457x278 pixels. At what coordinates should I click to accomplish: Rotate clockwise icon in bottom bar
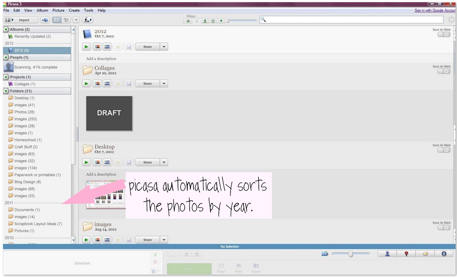tap(197, 254)
